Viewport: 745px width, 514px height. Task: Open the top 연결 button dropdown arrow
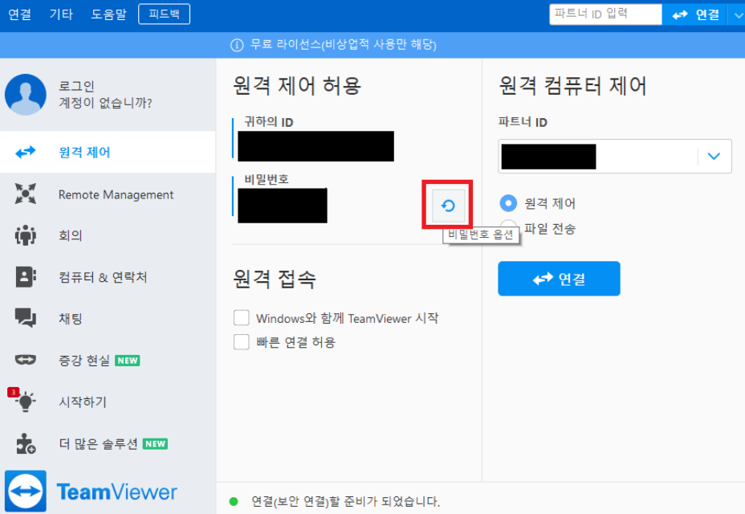738,14
